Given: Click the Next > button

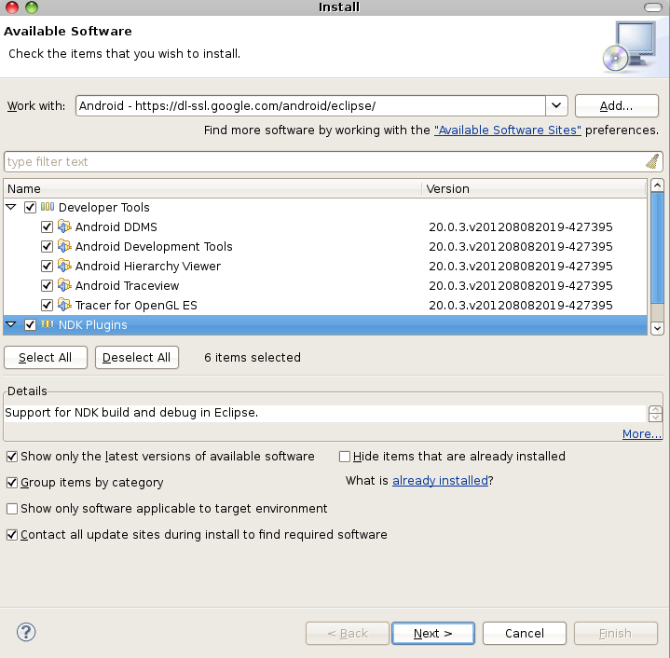Looking at the screenshot, I should click(x=433, y=633).
